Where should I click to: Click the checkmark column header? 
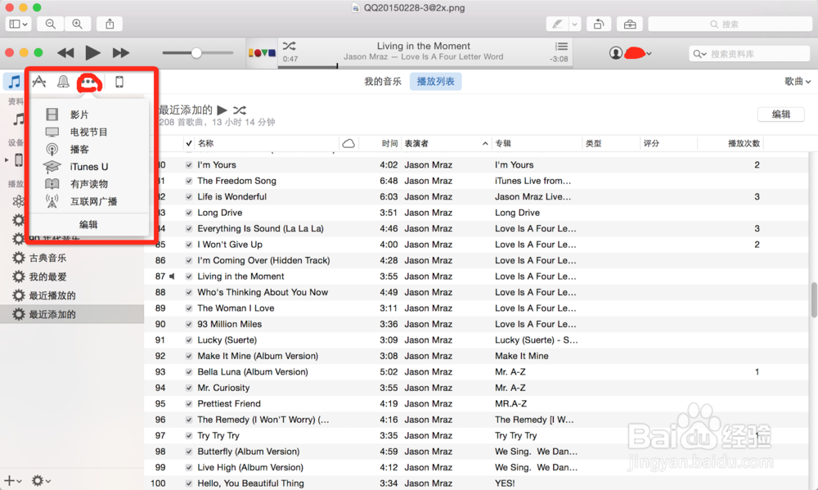coord(189,143)
